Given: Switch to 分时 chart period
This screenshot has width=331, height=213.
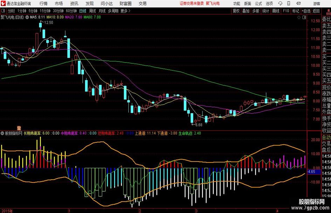Looking at the screenshot, I should tap(12, 11).
